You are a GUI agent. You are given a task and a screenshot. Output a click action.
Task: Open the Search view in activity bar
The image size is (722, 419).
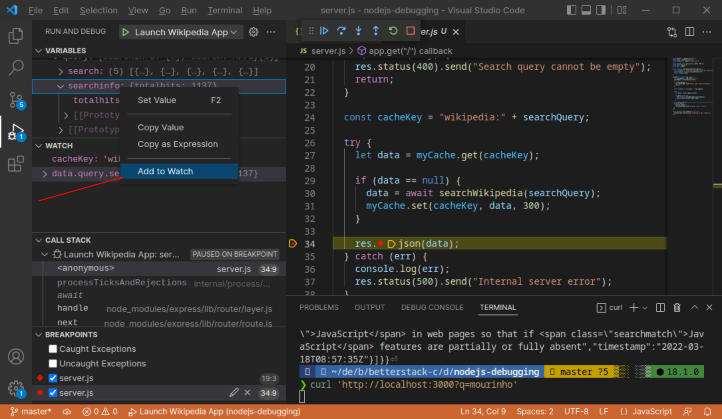click(16, 68)
